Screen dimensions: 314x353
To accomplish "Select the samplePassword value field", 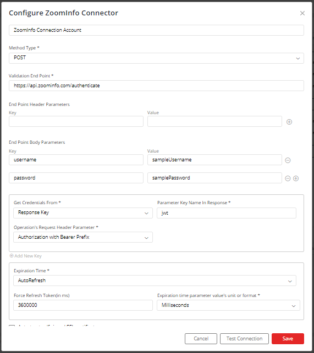I will [x=214, y=178].
